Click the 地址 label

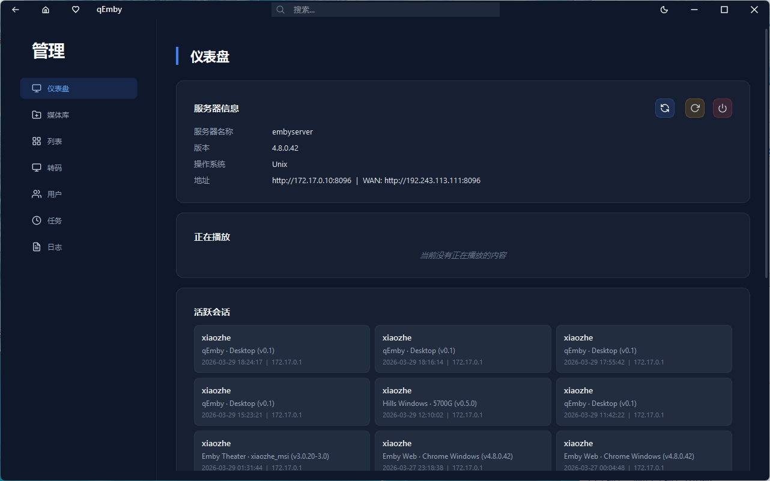pyautogui.click(x=202, y=180)
